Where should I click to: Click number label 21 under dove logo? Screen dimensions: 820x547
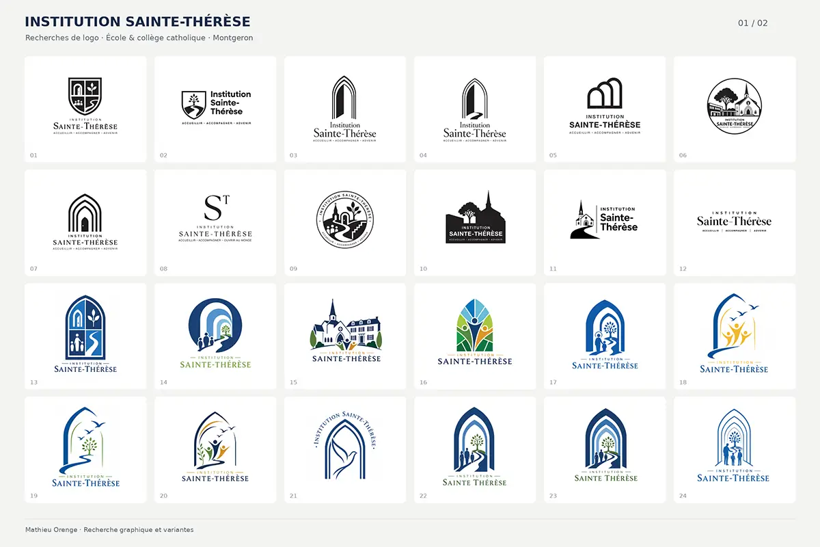click(x=293, y=496)
